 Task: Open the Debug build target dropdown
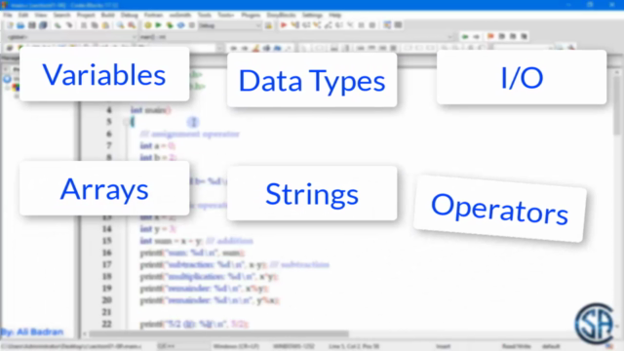(230, 25)
